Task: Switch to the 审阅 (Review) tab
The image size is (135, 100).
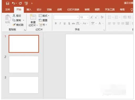Action: point(87,9)
